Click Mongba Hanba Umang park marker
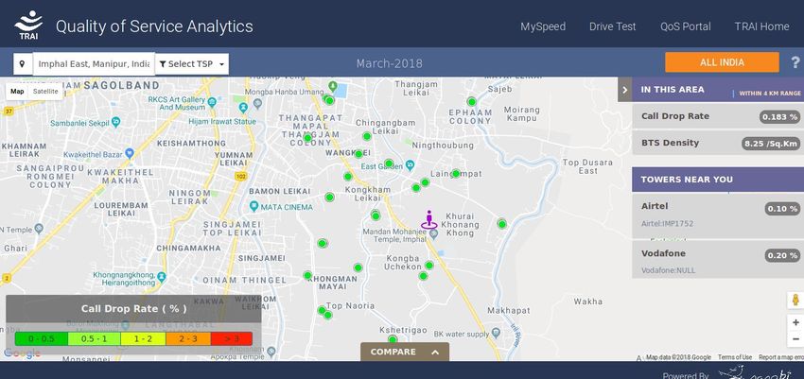This screenshot has height=379, width=804. coord(333,85)
